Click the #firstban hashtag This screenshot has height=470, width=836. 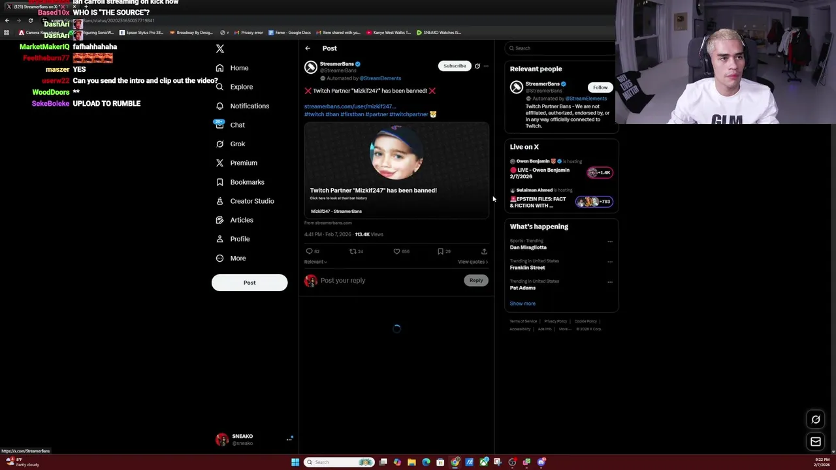[352, 114]
